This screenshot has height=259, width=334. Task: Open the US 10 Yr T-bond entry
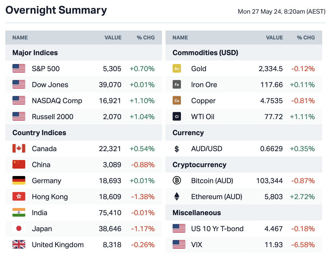click(217, 229)
